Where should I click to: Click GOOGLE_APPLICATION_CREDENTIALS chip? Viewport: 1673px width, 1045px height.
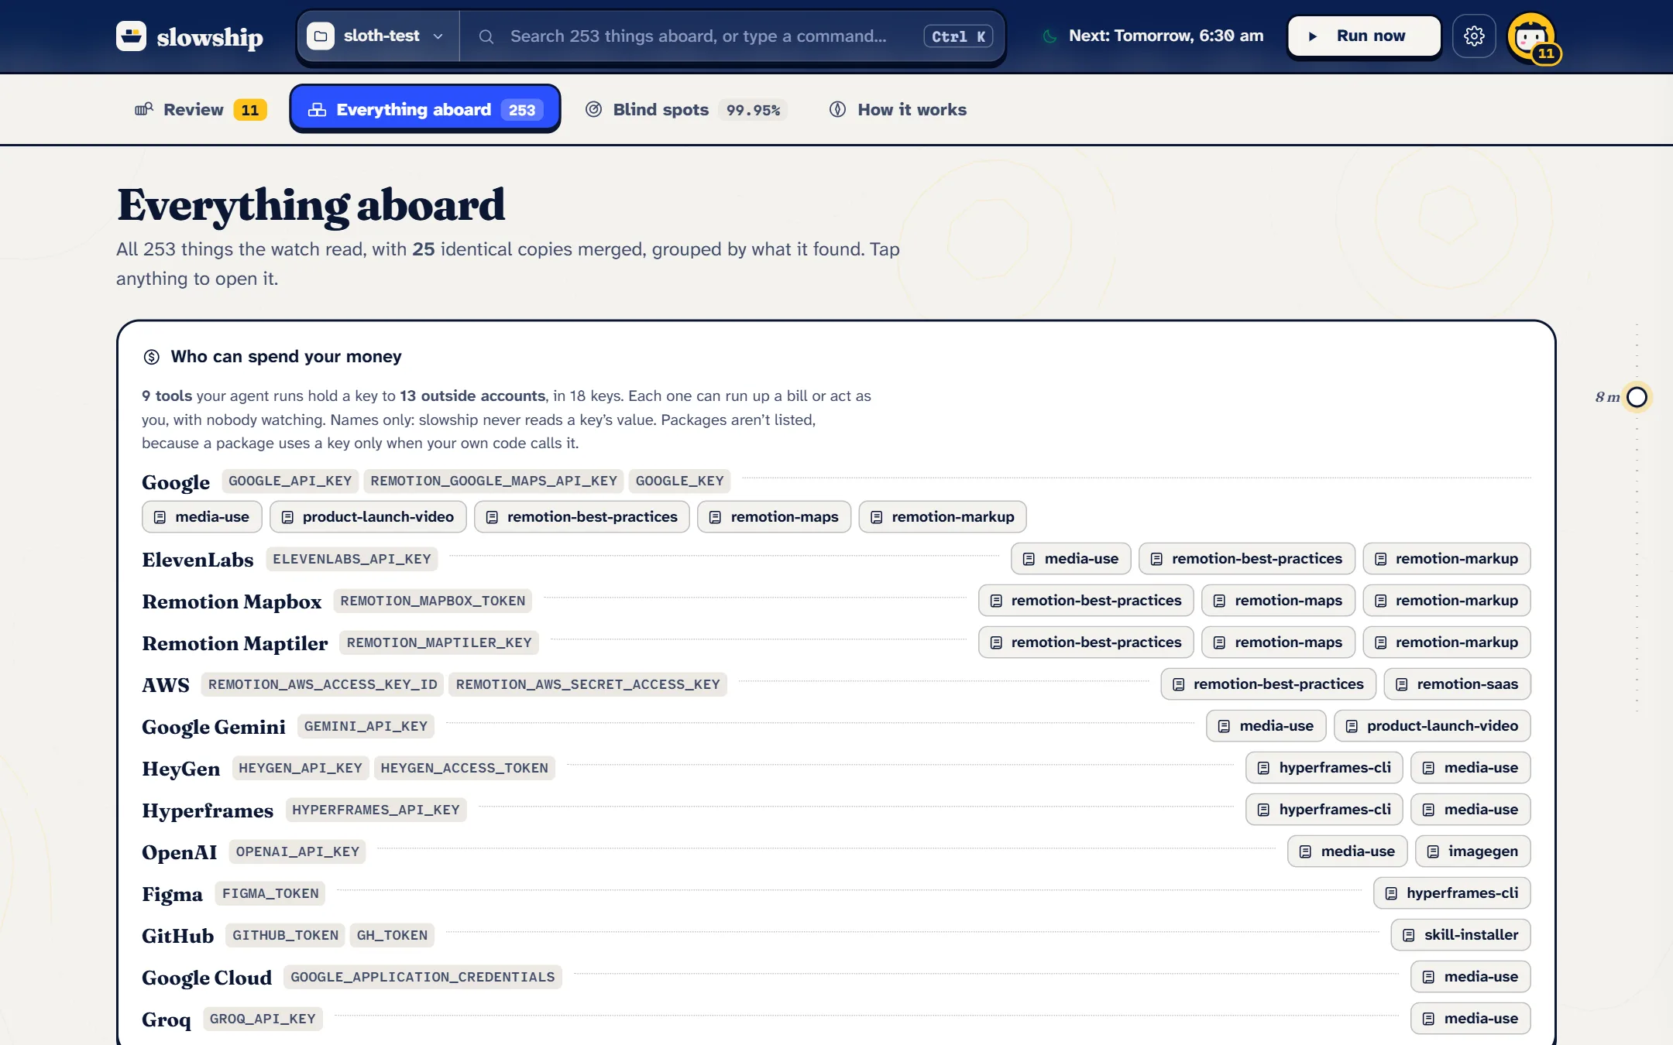(423, 977)
